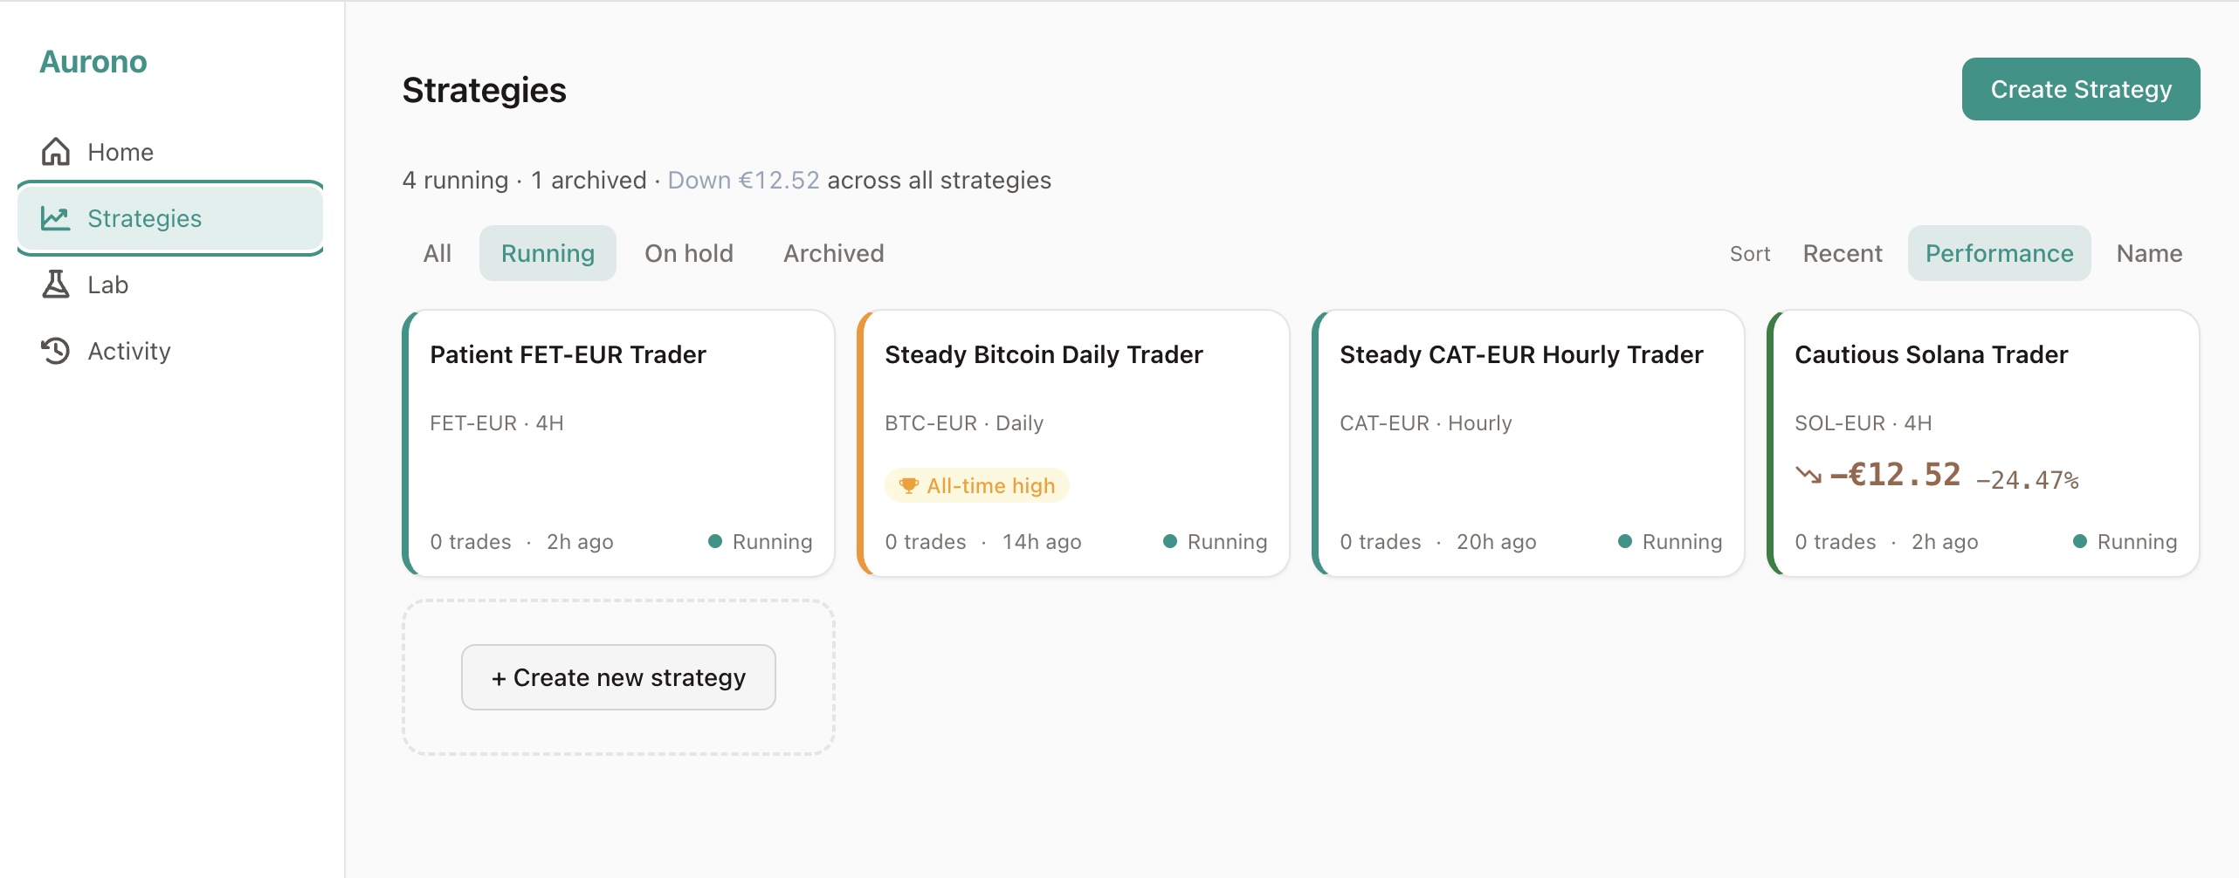This screenshot has height=878, width=2239.
Task: Click the Home icon in the sidebar
Action: 55,151
